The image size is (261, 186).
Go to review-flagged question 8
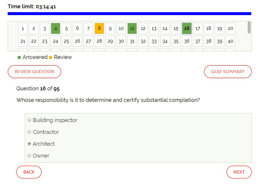(x=99, y=29)
